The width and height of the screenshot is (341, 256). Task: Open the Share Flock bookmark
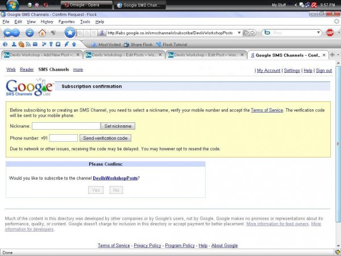click(138, 44)
